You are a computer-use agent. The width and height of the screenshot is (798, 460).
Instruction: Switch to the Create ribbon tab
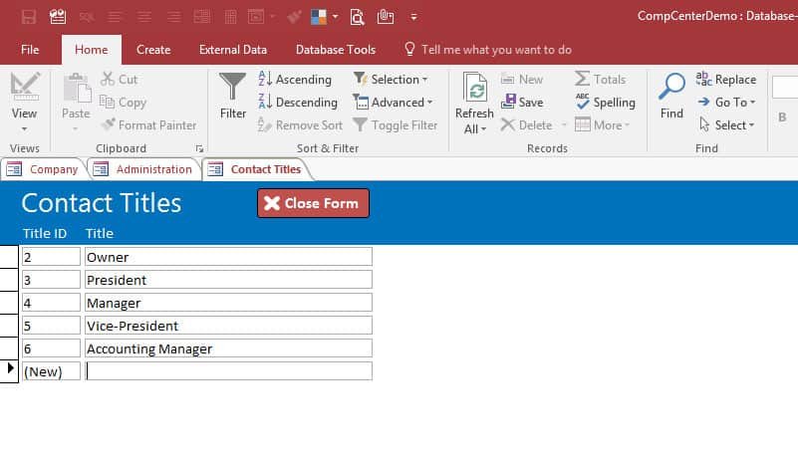pyautogui.click(x=153, y=50)
